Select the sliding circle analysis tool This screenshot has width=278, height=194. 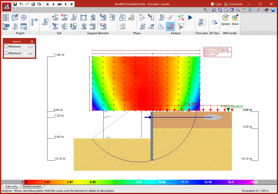pyautogui.click(x=170, y=26)
